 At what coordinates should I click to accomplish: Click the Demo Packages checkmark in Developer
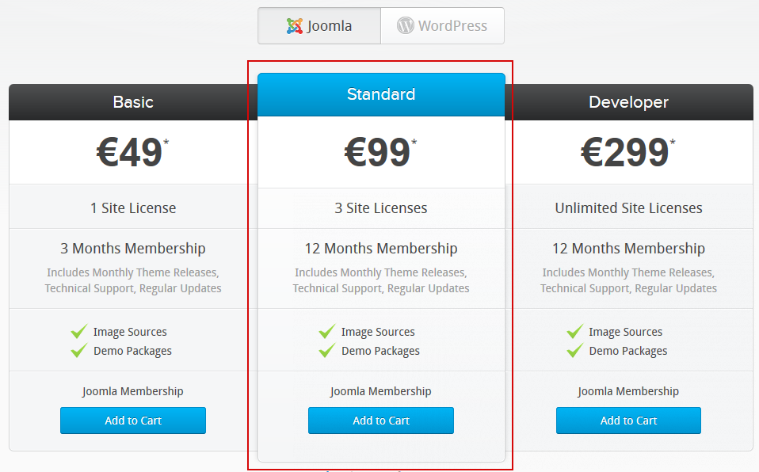point(574,351)
